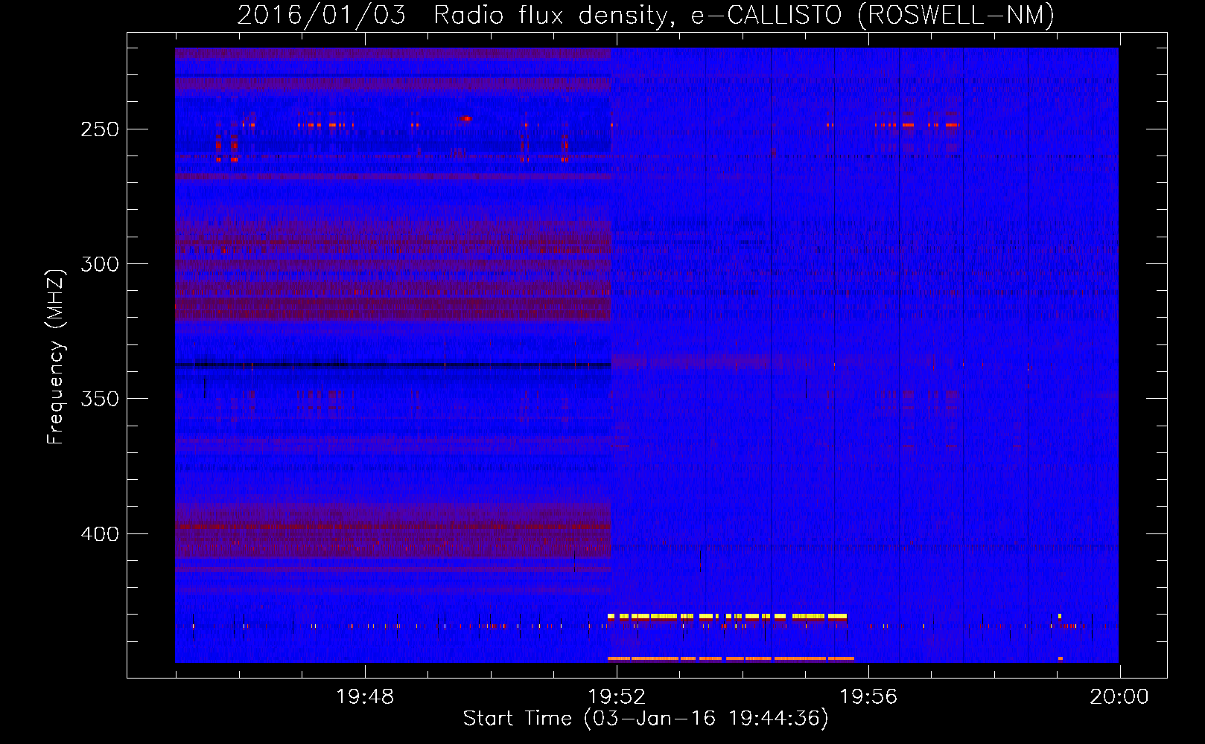Click the yellow burst band below 400 MHz
This screenshot has height=744, width=1205.
pyautogui.click(x=728, y=616)
